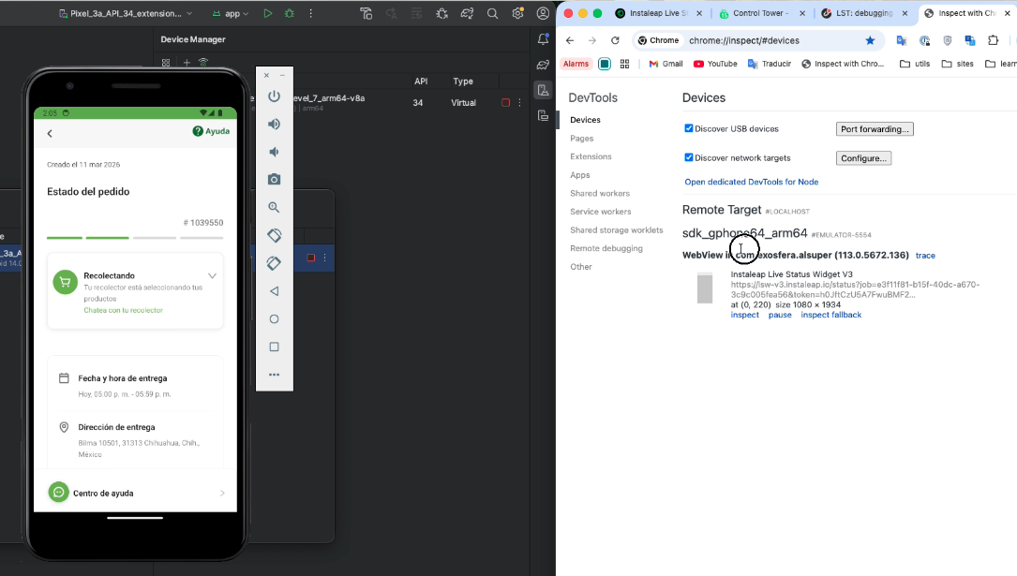Screen dimensions: 1017x576
Task: Click the inspect link for WebView
Action: coord(744,315)
